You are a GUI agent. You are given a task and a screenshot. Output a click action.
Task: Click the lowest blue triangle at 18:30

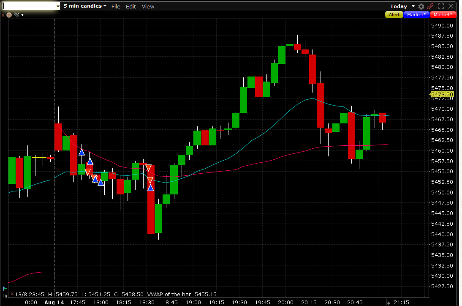point(151,188)
